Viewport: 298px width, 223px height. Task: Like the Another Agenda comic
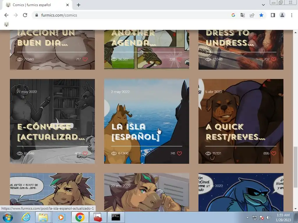tap(179, 59)
